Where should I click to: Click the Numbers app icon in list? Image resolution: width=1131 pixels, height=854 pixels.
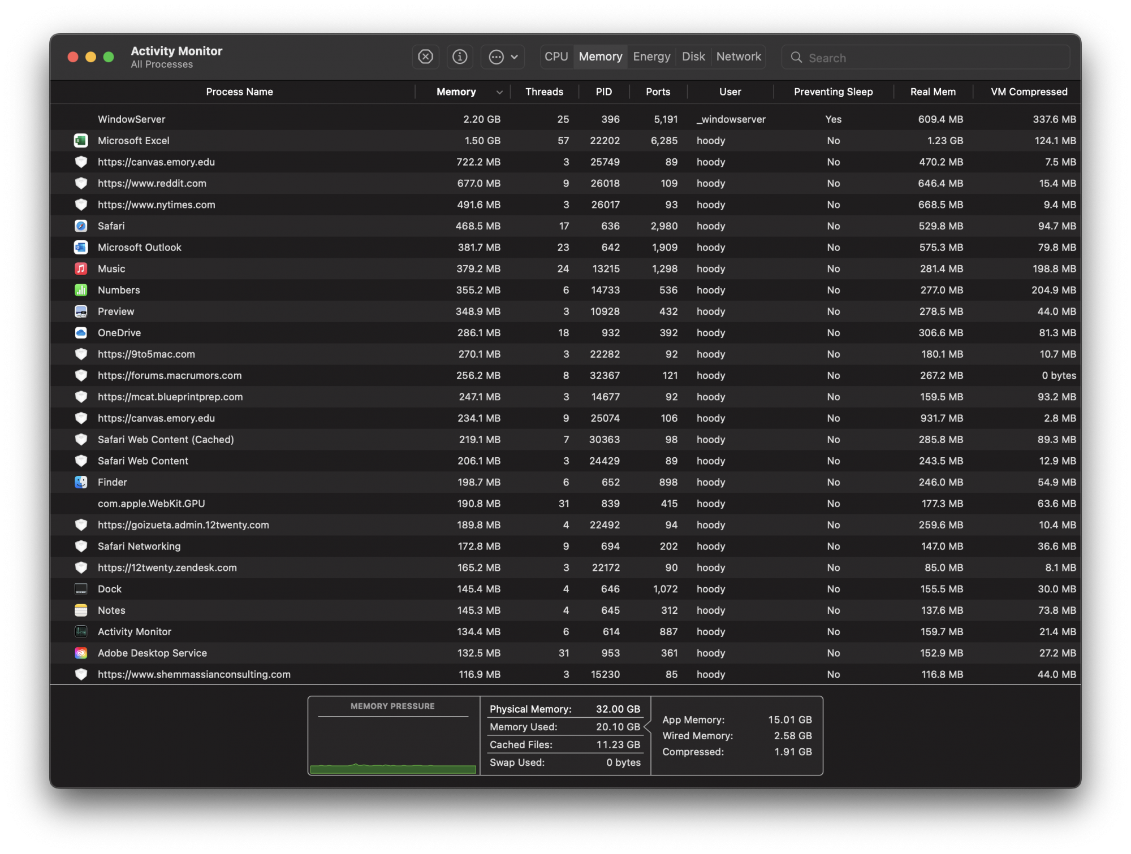pos(81,290)
